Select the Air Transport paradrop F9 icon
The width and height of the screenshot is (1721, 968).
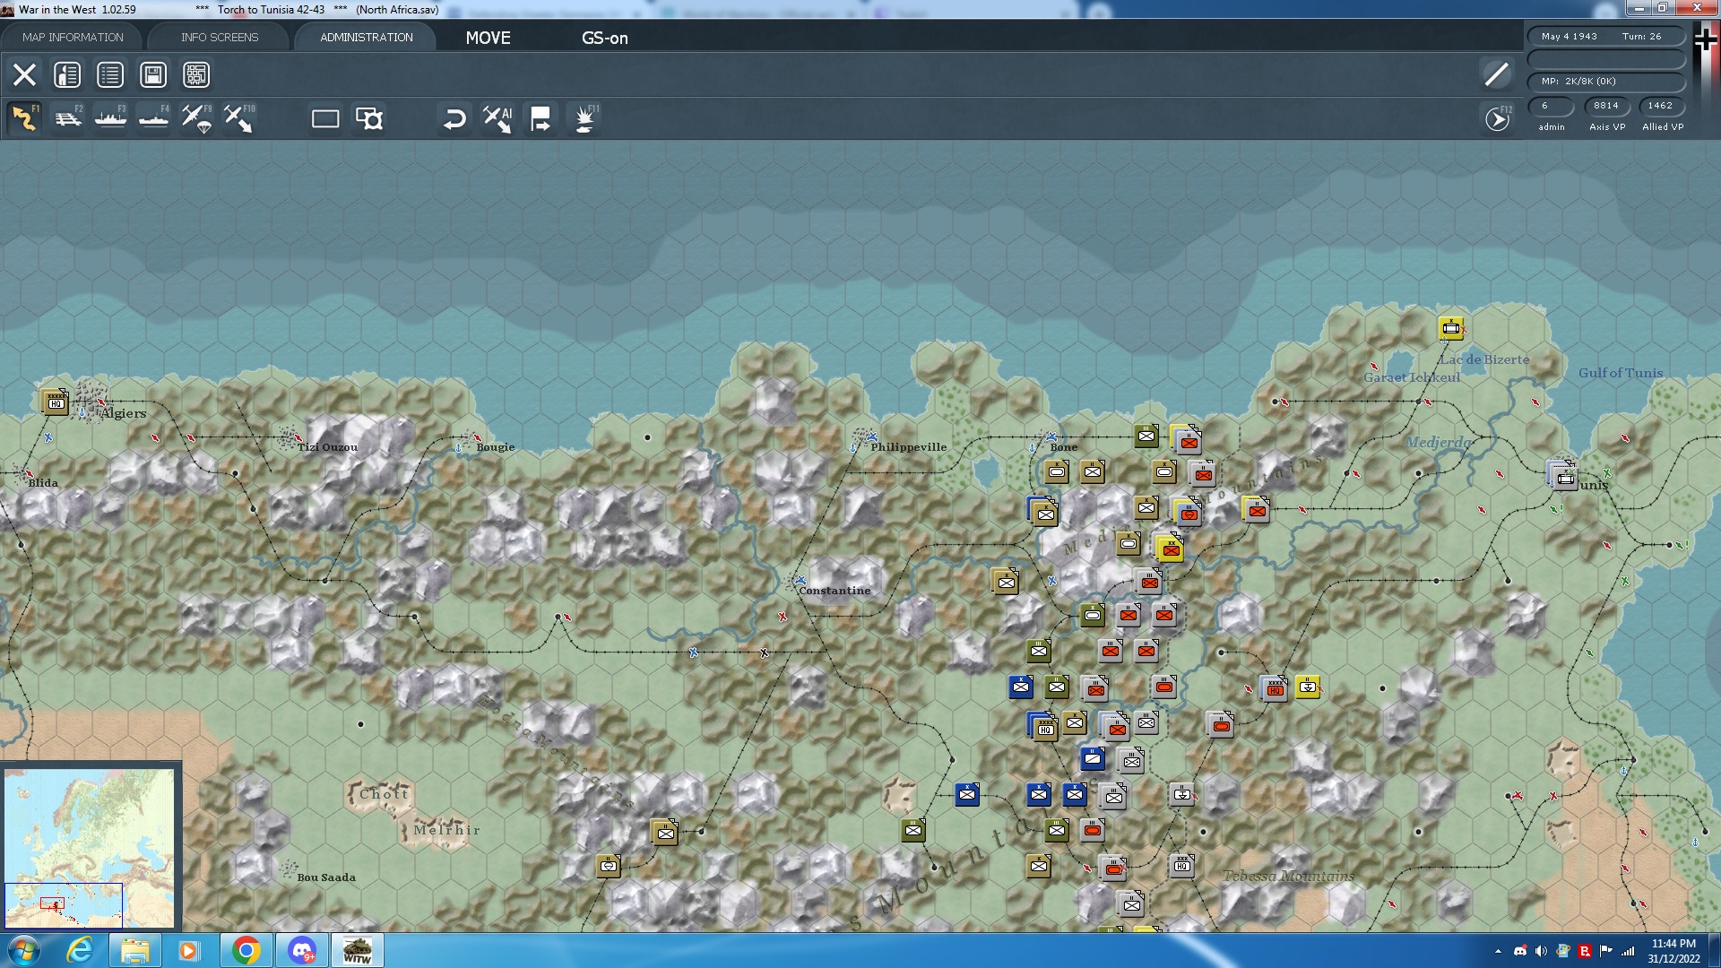(x=196, y=118)
